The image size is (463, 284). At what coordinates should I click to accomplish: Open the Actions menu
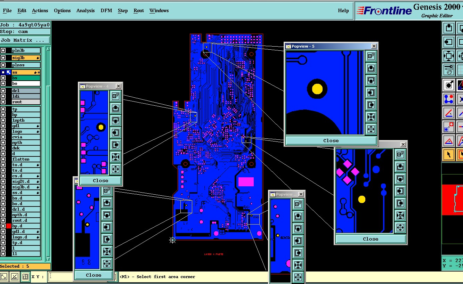tap(40, 10)
